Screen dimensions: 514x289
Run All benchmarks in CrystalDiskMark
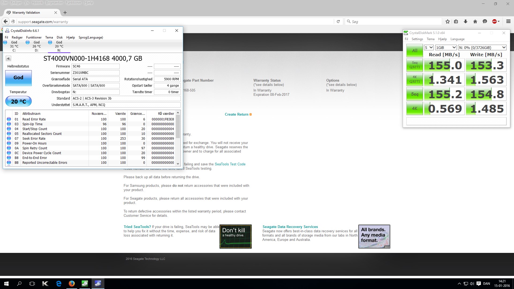414,51
